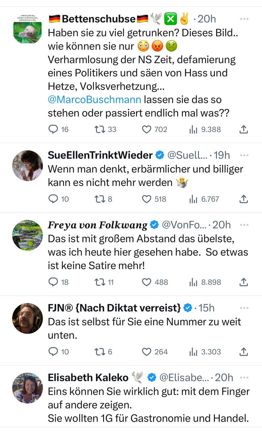The image size is (262, 432).
Task: Open the @MarcoBuschmann mention link
Action: [94, 100]
